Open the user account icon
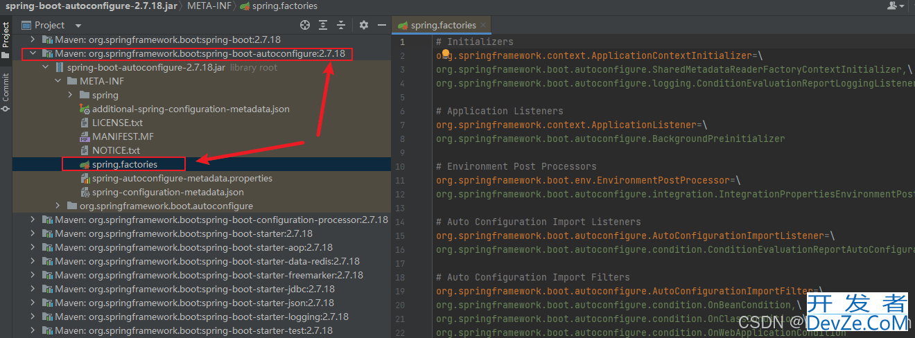 pyautogui.click(x=892, y=6)
